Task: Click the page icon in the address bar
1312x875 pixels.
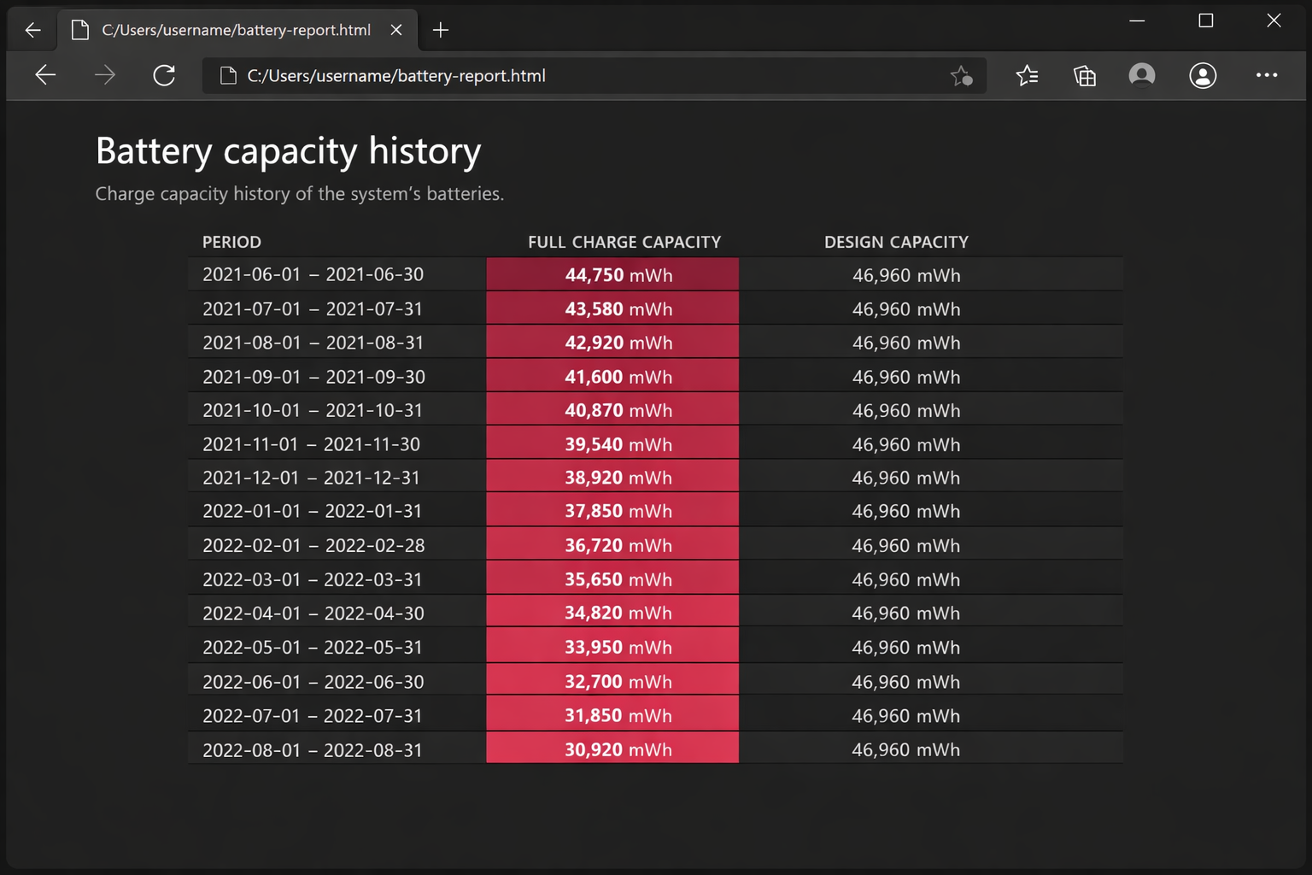Action: point(227,75)
